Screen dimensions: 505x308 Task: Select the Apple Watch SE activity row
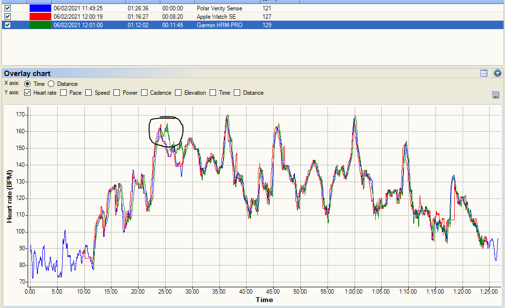click(x=252, y=16)
